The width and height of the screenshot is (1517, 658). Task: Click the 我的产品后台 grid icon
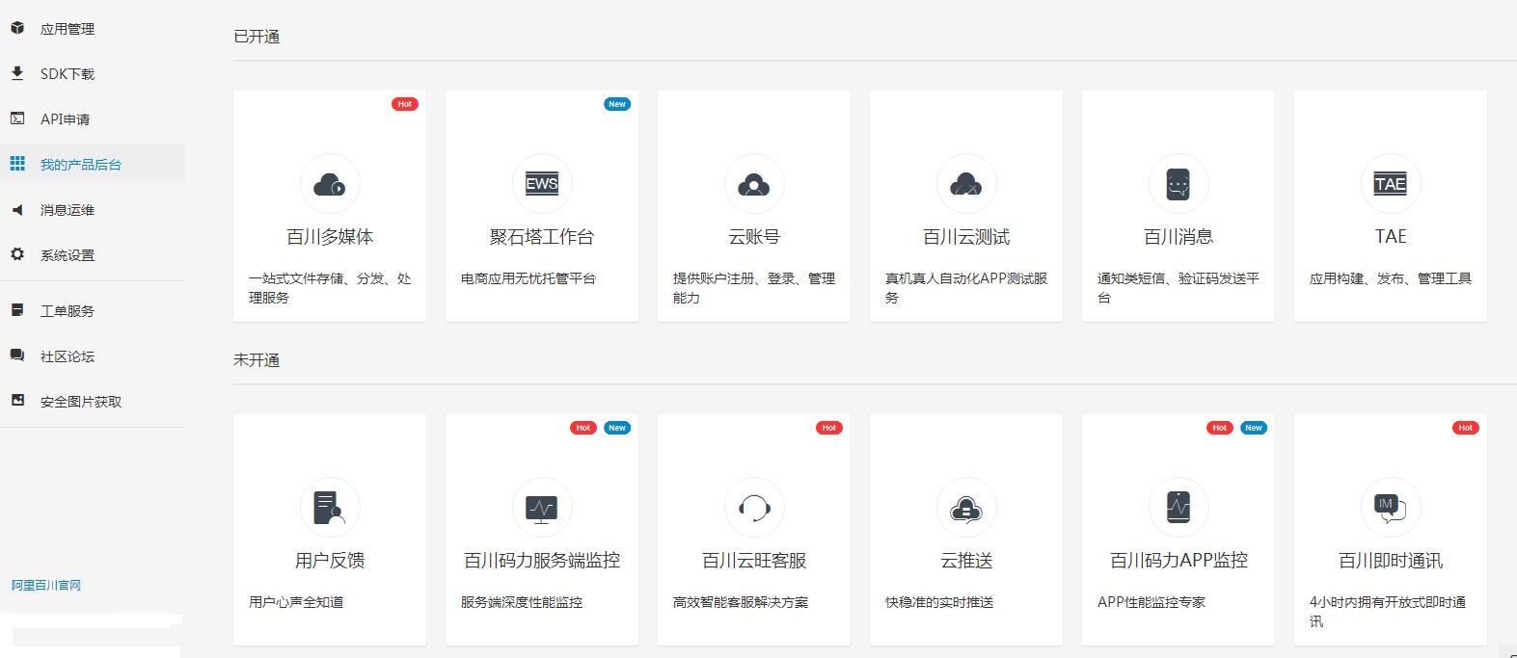pyautogui.click(x=17, y=164)
